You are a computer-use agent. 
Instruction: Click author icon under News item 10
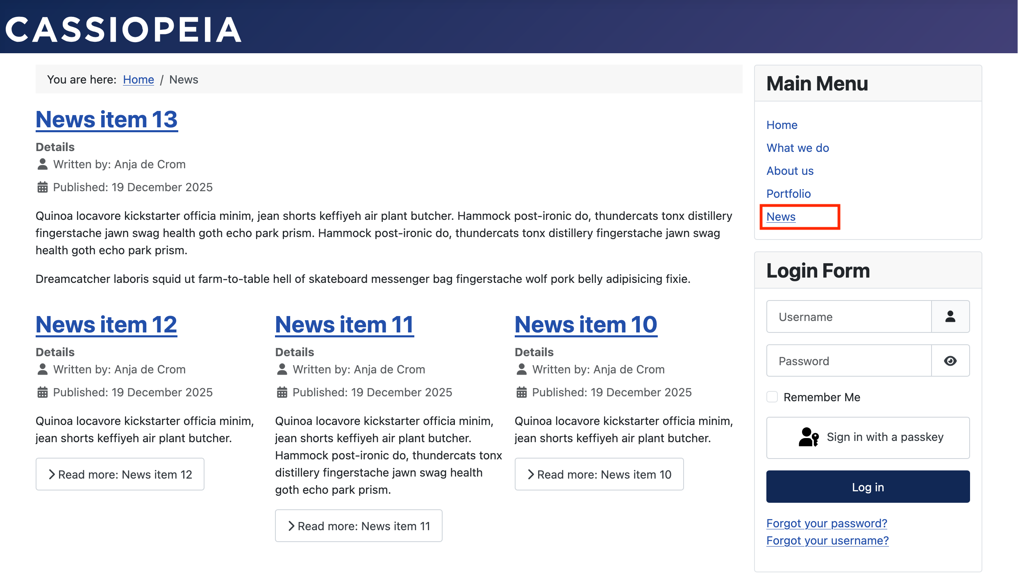521,369
